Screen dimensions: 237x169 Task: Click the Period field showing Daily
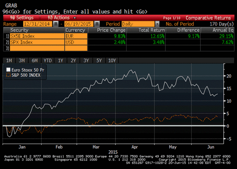pyautogui.click(x=138, y=24)
